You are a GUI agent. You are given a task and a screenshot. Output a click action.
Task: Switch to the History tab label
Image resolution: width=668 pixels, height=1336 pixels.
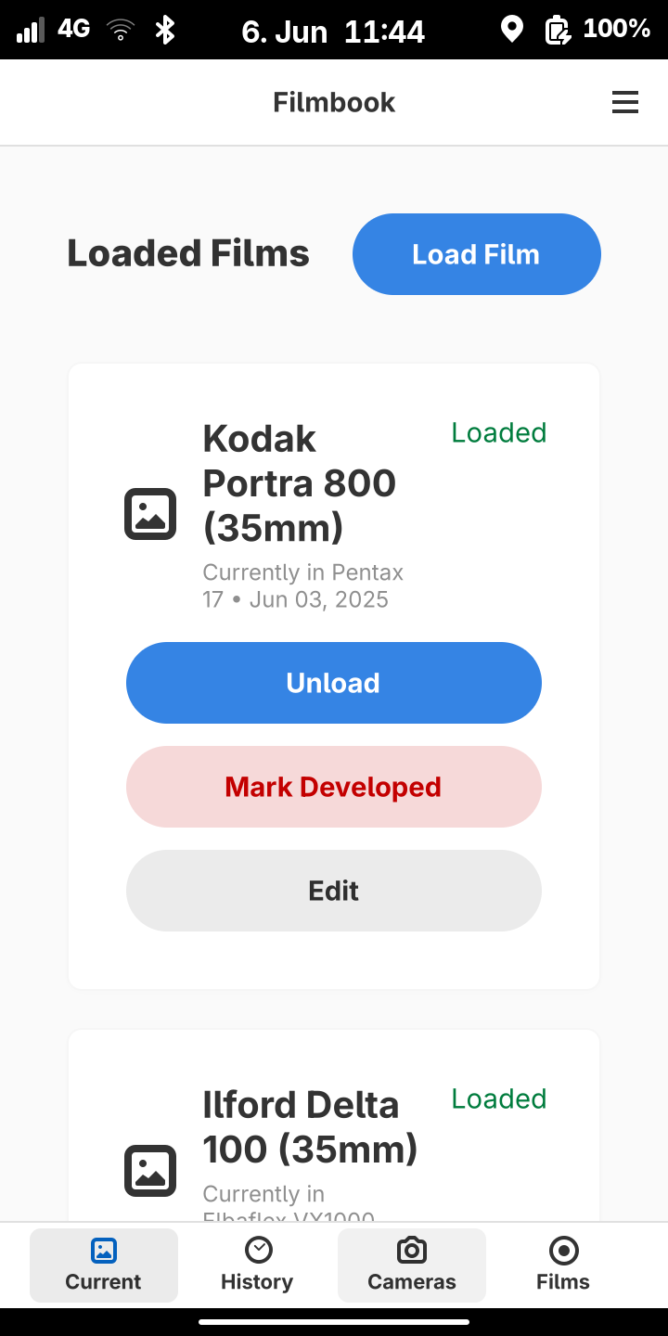tap(257, 1281)
